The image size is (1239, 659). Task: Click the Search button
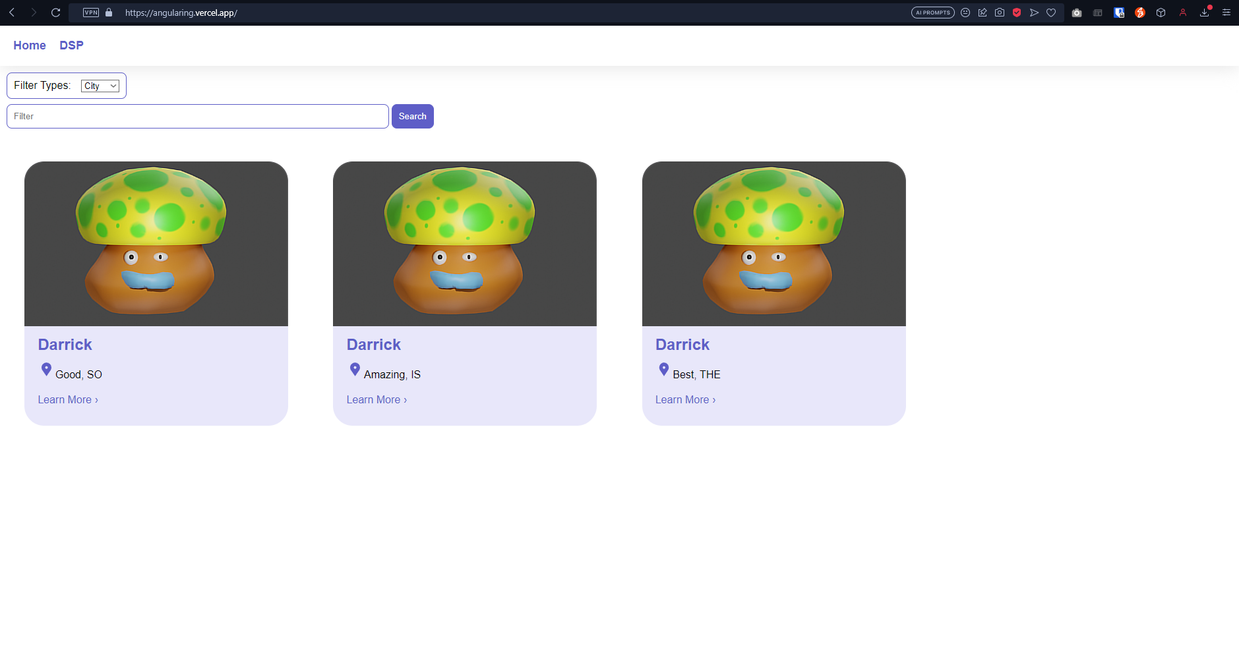coord(413,117)
